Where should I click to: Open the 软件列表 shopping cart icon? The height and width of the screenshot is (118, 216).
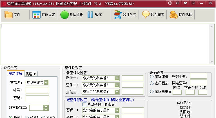[x=118, y=15]
